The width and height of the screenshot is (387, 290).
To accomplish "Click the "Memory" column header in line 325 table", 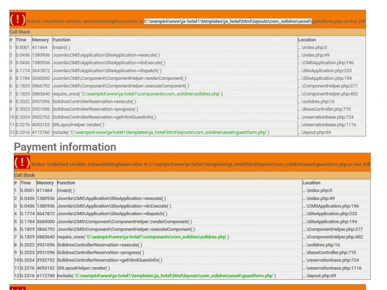I will pyautogui.click(x=40, y=40).
